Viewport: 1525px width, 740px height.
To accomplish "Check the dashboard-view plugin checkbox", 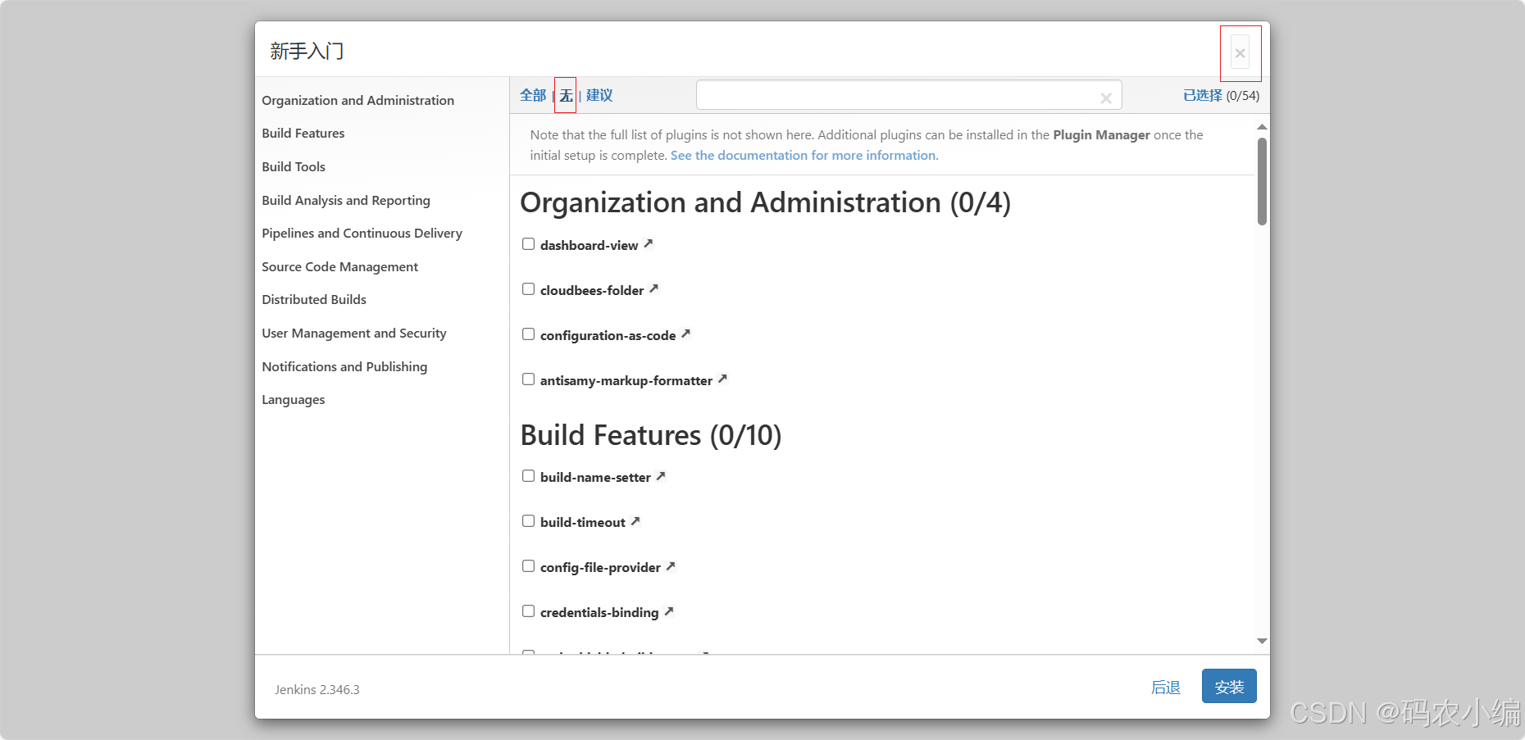I will (x=528, y=243).
